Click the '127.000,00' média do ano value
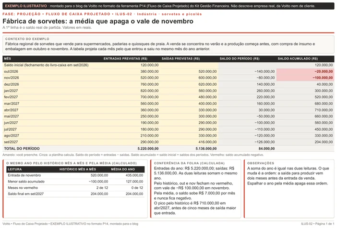 (134, 182)
